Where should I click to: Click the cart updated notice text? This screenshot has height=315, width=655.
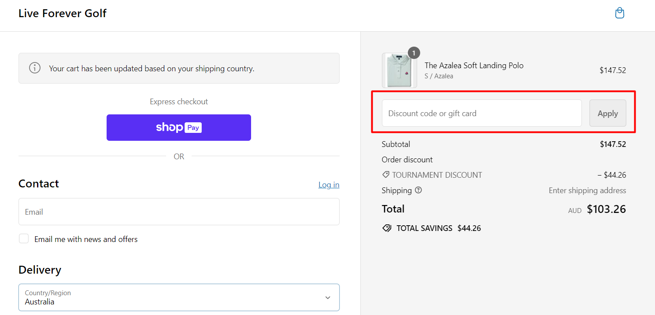[152, 69]
